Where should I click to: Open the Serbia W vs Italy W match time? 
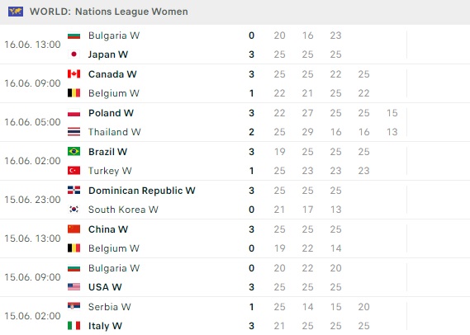tap(32, 316)
